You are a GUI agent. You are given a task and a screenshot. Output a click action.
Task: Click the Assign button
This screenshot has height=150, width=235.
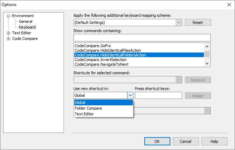[198, 96]
